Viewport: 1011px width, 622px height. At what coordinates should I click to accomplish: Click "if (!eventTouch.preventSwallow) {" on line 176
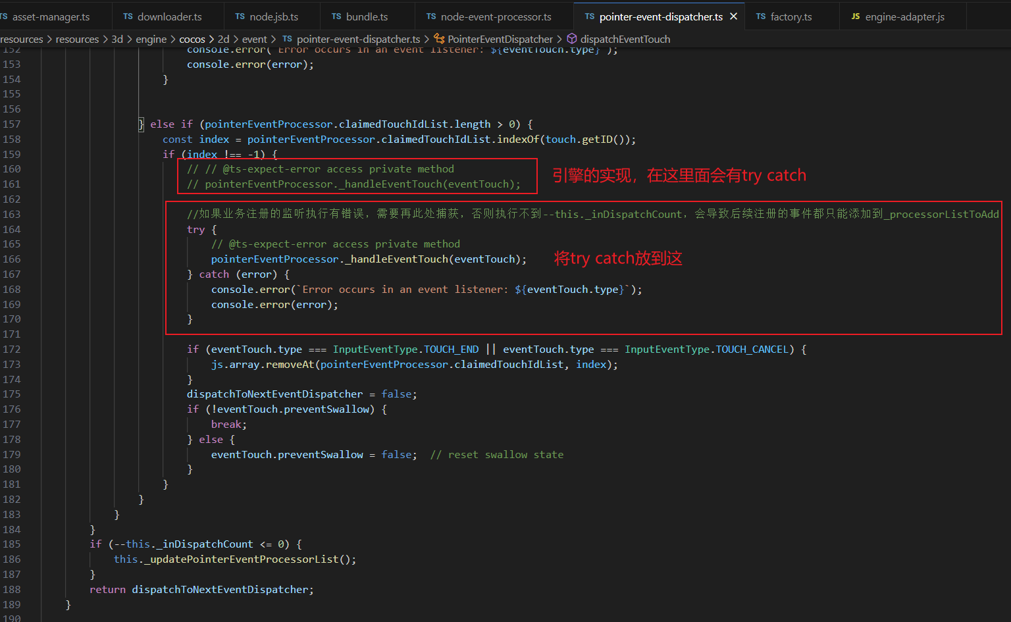[287, 409]
